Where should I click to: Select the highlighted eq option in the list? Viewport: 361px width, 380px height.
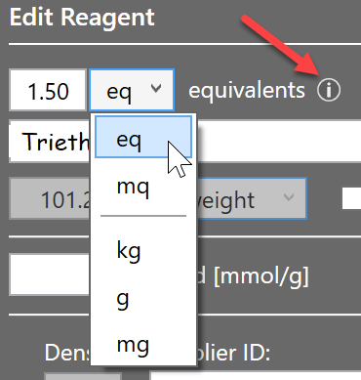click(143, 138)
